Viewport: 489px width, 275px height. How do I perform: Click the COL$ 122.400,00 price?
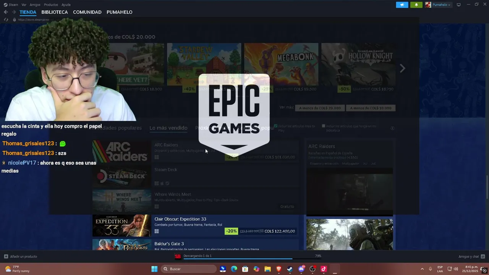click(x=280, y=231)
